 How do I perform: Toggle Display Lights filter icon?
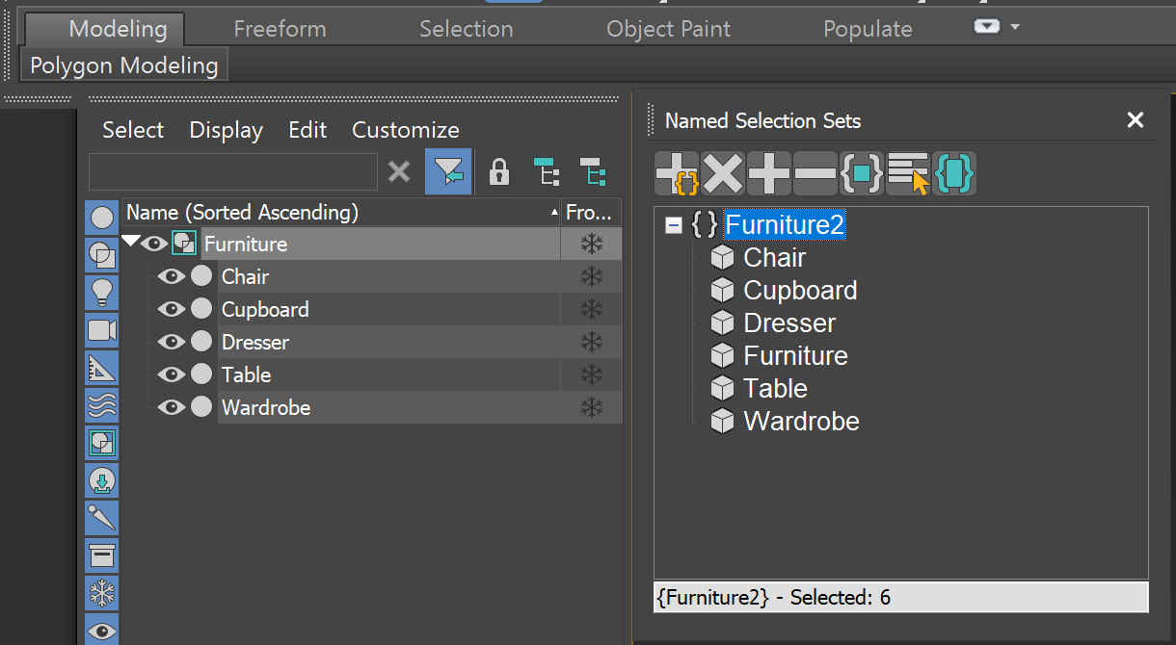[102, 293]
